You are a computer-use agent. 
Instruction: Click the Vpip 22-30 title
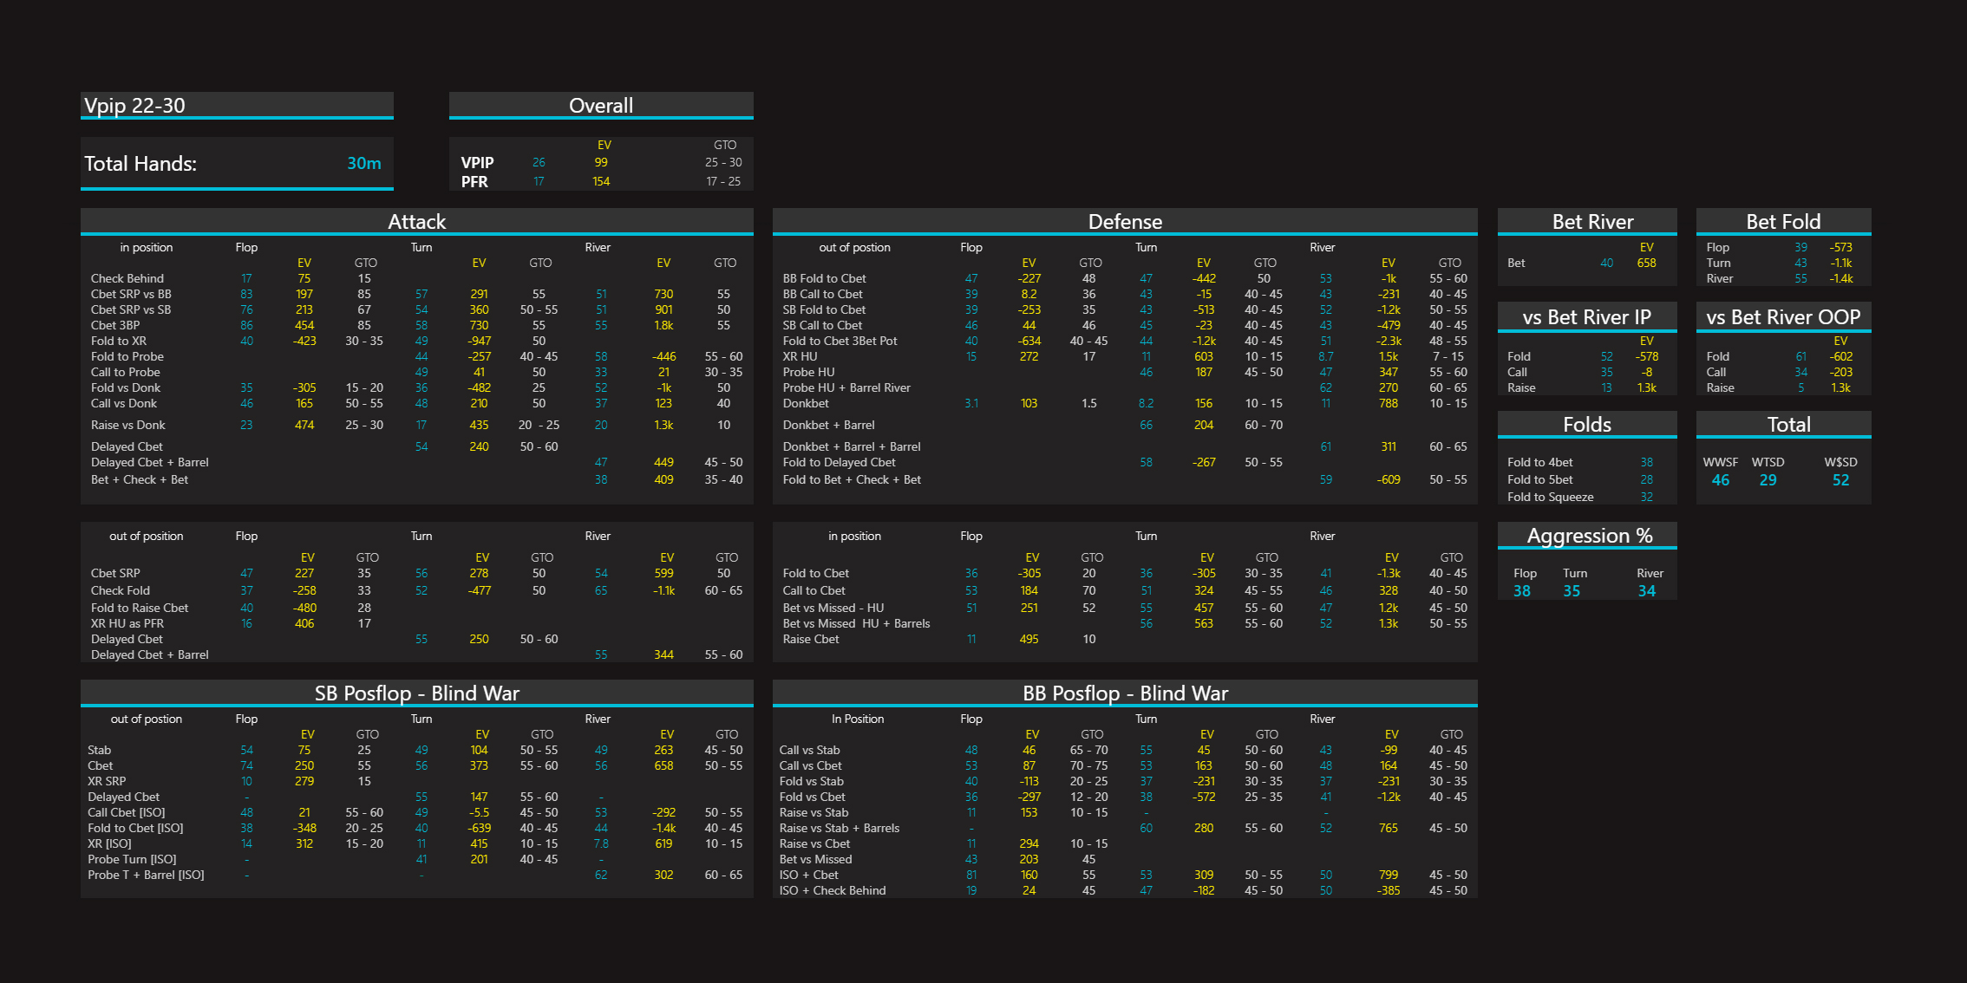(134, 106)
